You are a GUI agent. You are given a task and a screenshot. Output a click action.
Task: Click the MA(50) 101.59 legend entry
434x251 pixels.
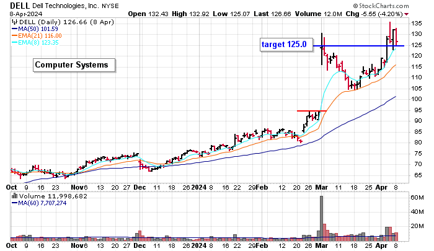35,29
